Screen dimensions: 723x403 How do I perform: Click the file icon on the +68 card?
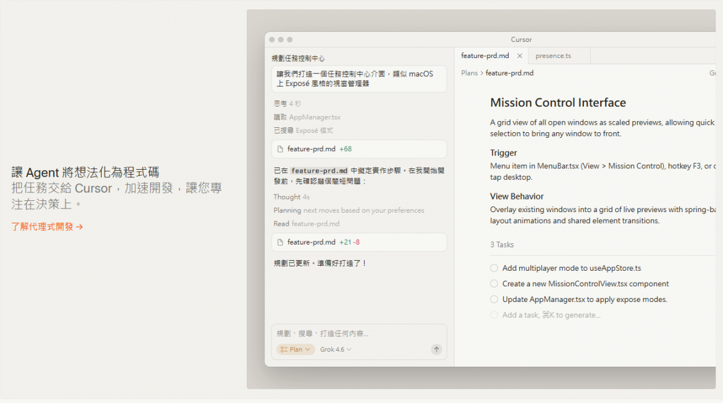(280, 149)
